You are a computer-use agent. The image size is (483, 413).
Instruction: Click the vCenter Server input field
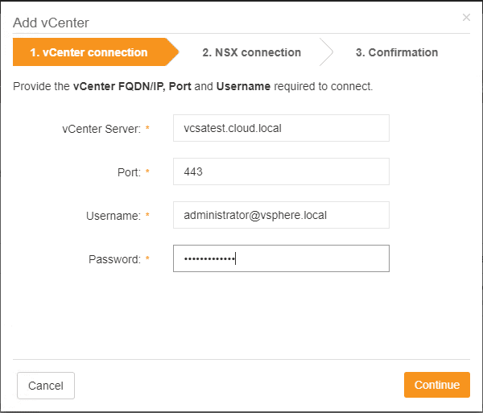click(281, 128)
